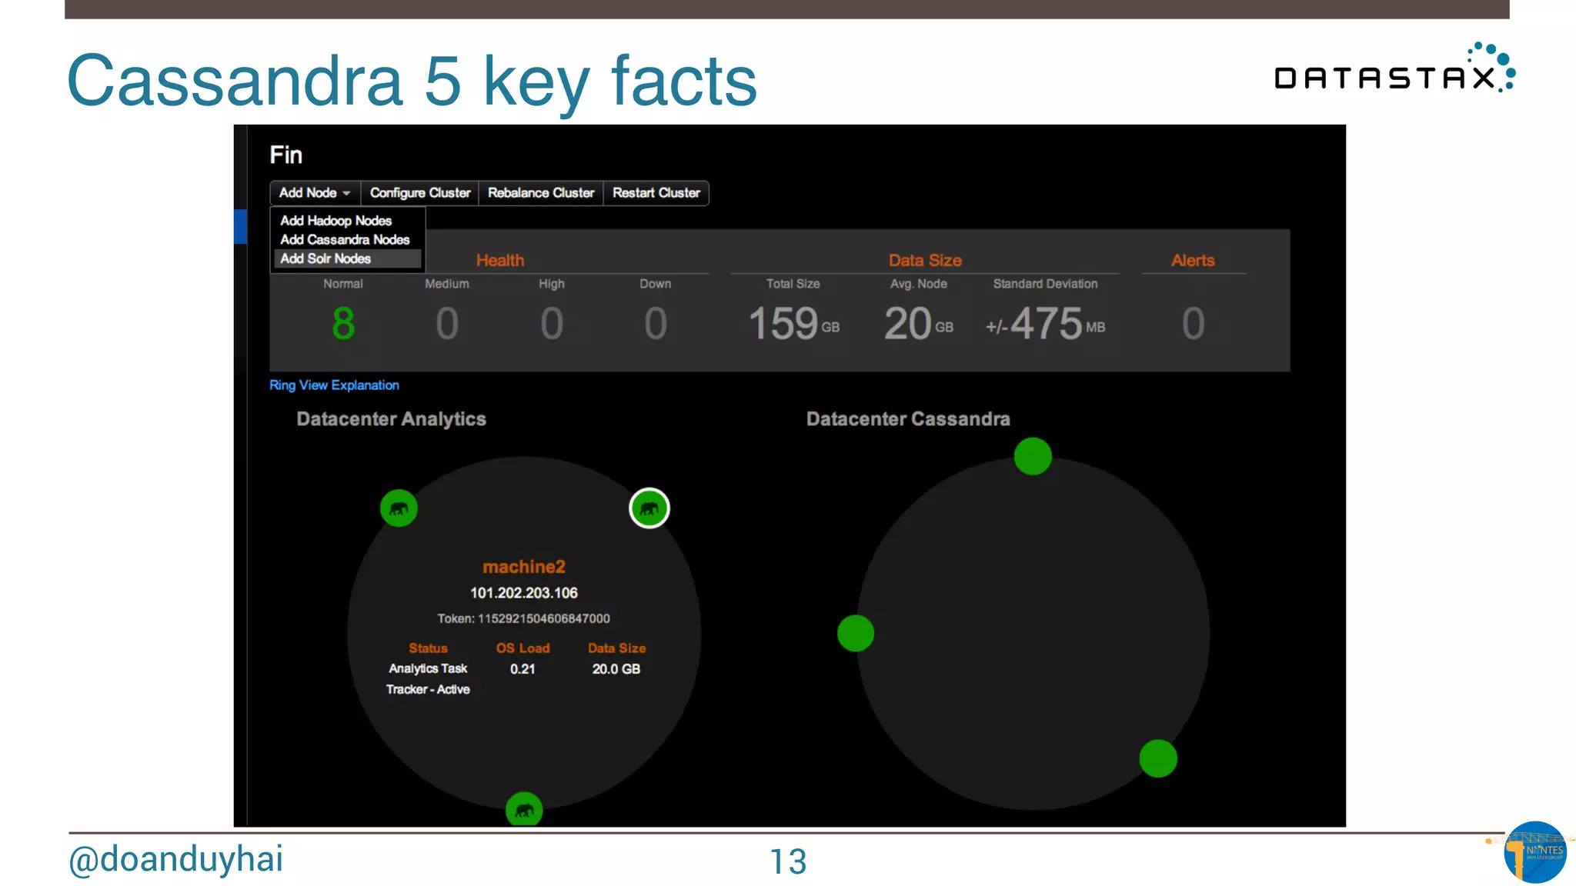Click the 20 GB average node value
This screenshot has height=886, width=1576.
point(919,324)
